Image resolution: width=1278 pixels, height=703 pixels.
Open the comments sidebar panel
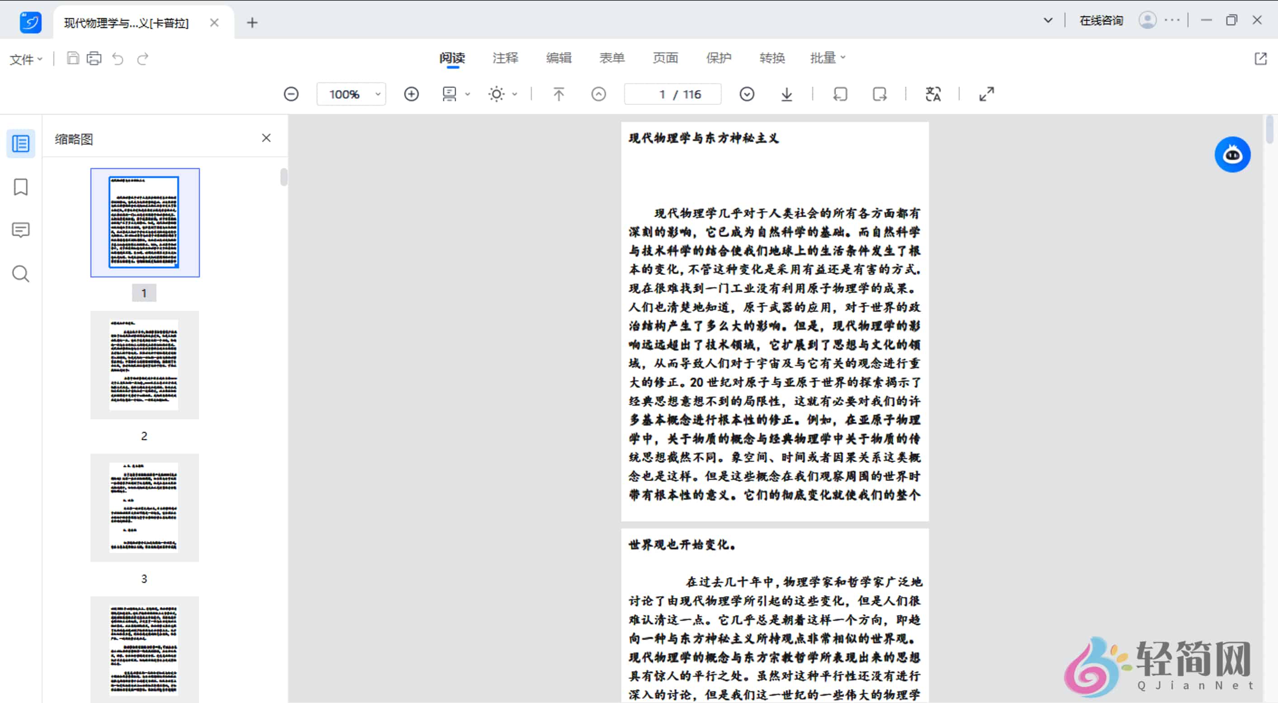click(x=20, y=230)
